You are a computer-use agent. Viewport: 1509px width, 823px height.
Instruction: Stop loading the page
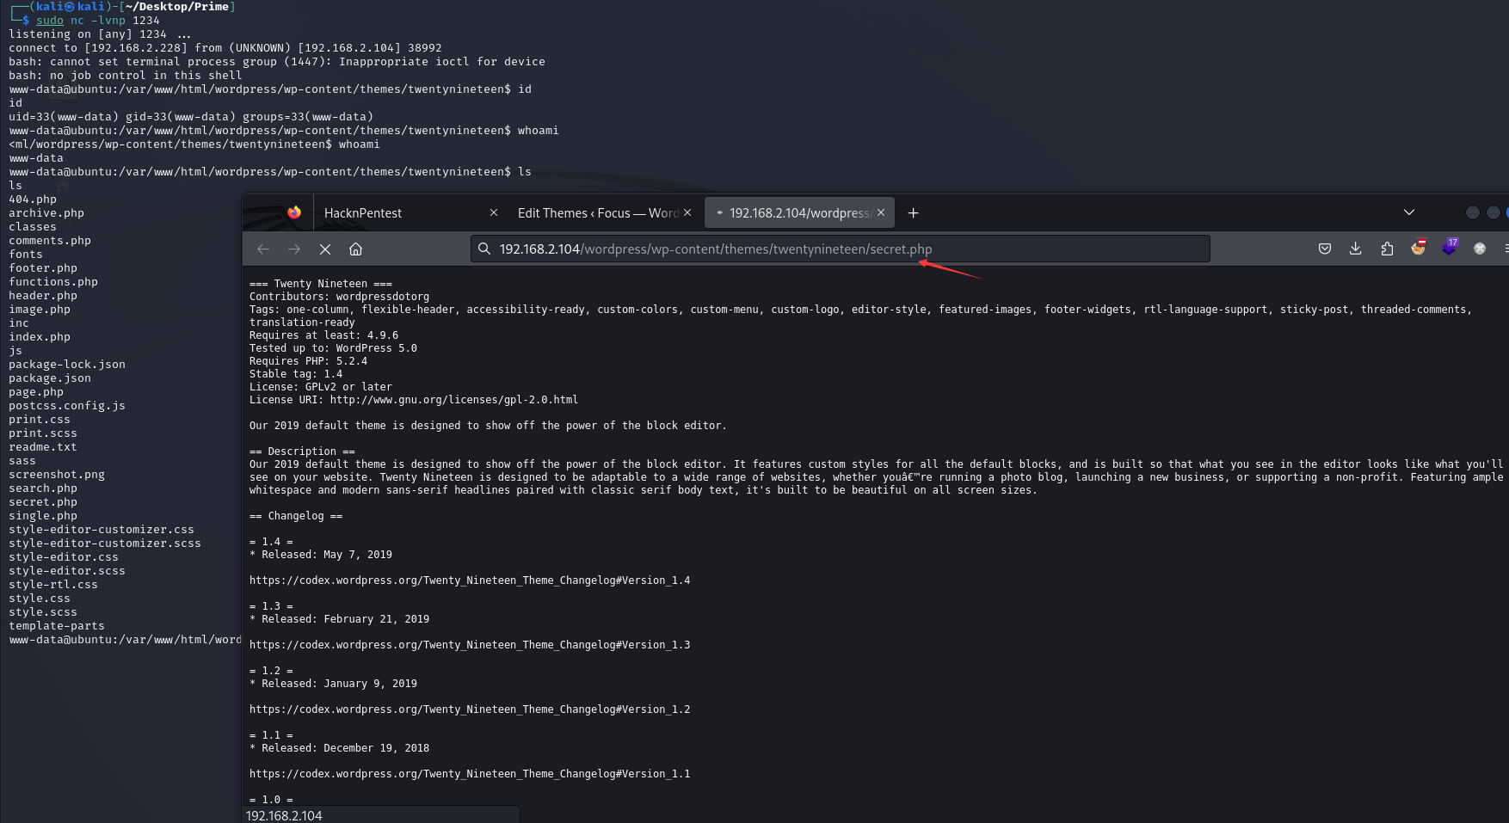[325, 249]
